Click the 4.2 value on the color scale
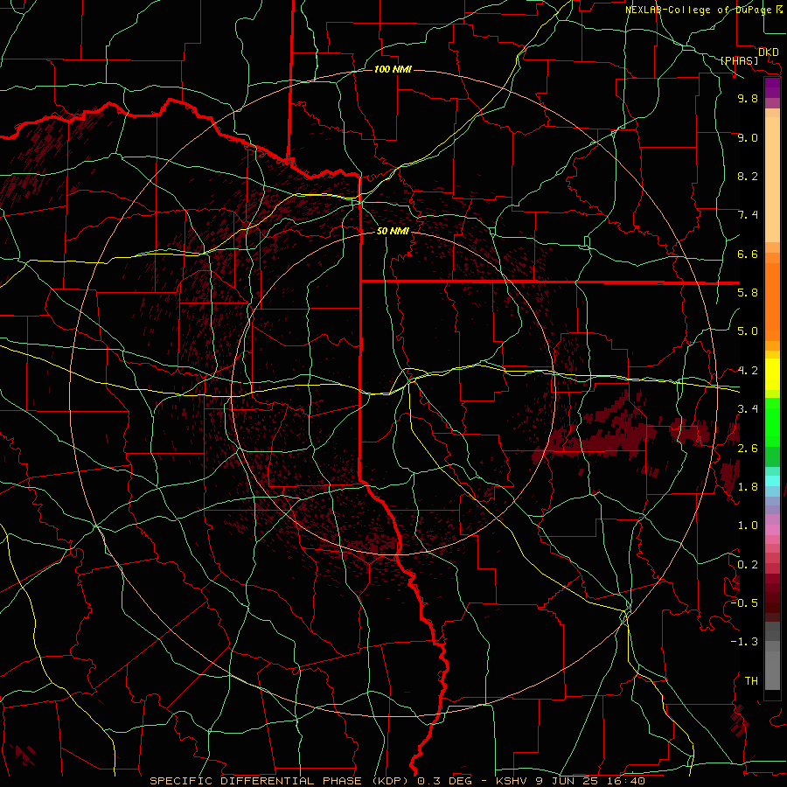This screenshot has height=787, width=787. pyautogui.click(x=748, y=371)
